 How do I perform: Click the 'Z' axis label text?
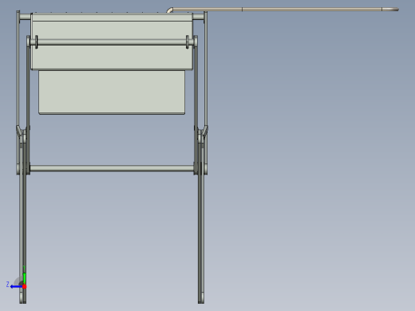7,285
